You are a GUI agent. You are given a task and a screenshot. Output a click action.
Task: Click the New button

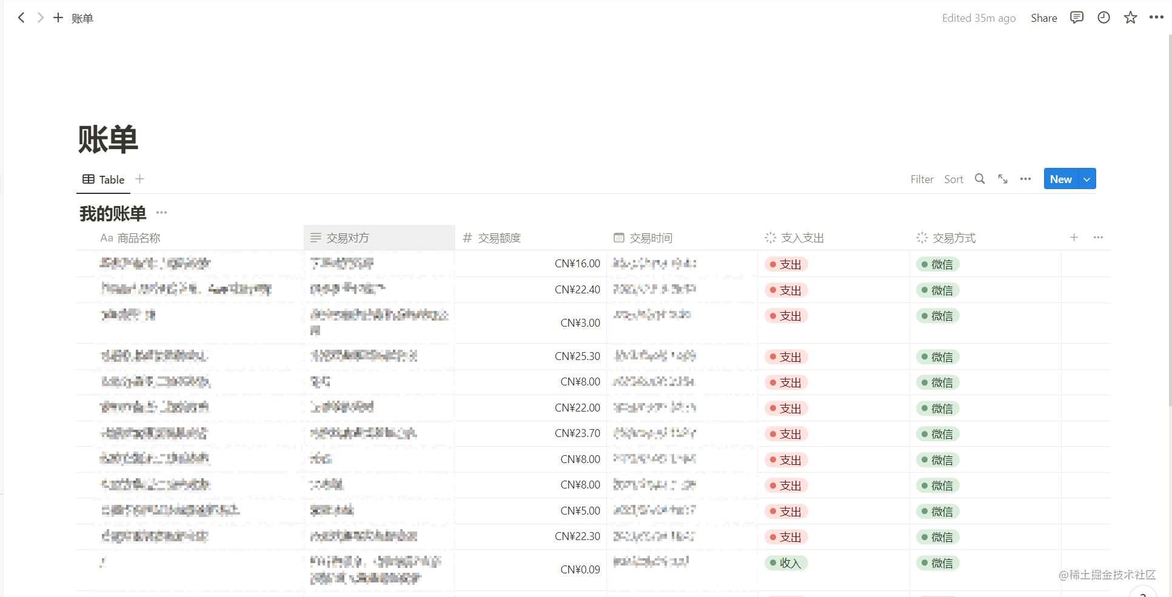pos(1061,179)
